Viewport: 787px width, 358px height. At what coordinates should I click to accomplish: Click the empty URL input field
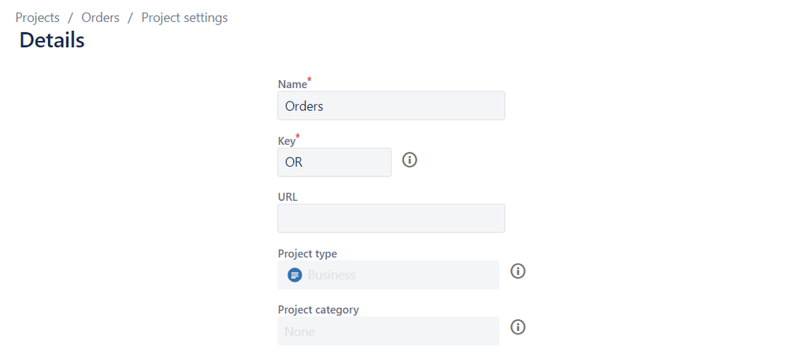391,218
